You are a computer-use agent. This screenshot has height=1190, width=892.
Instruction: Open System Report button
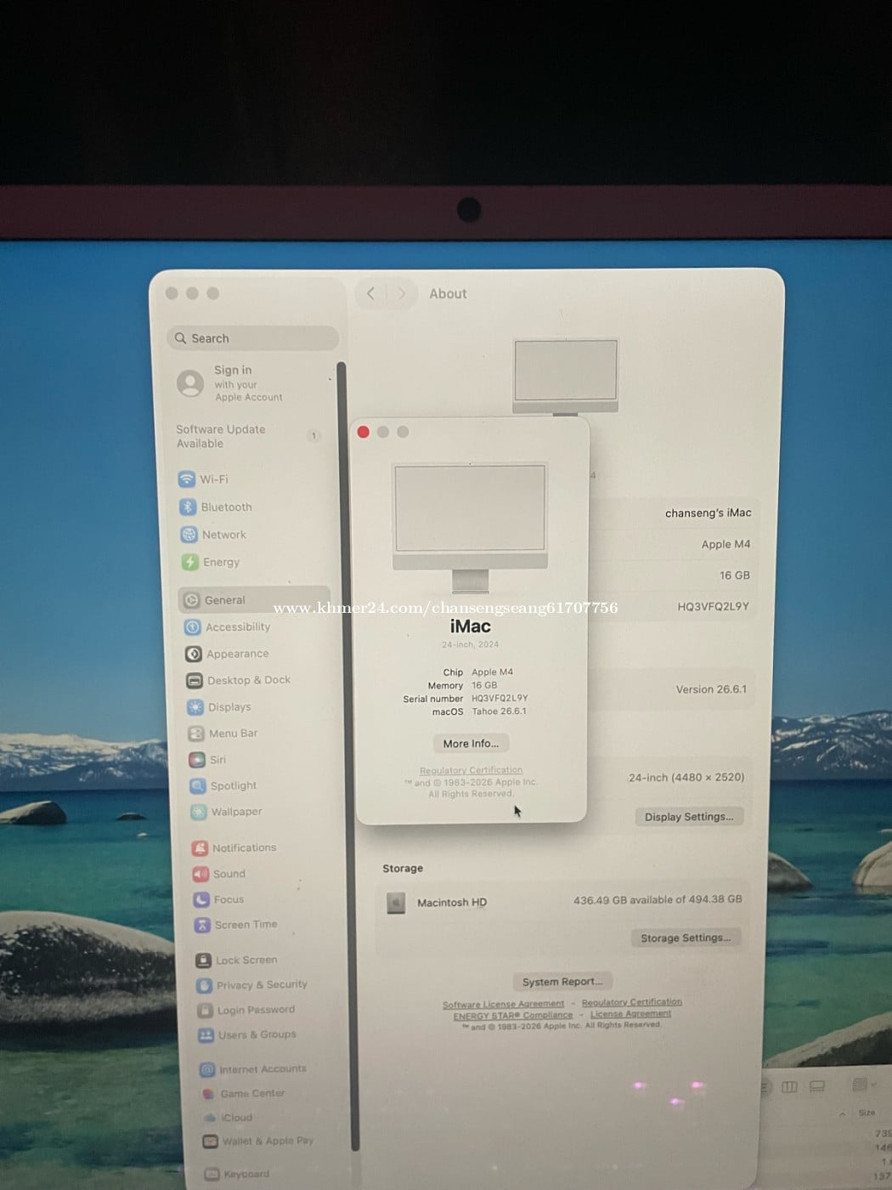pos(562,982)
